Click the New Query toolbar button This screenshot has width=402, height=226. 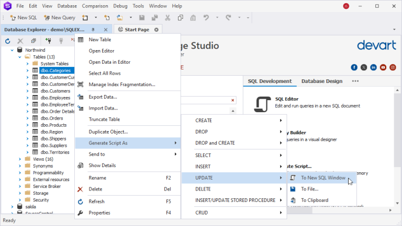[x=60, y=18]
